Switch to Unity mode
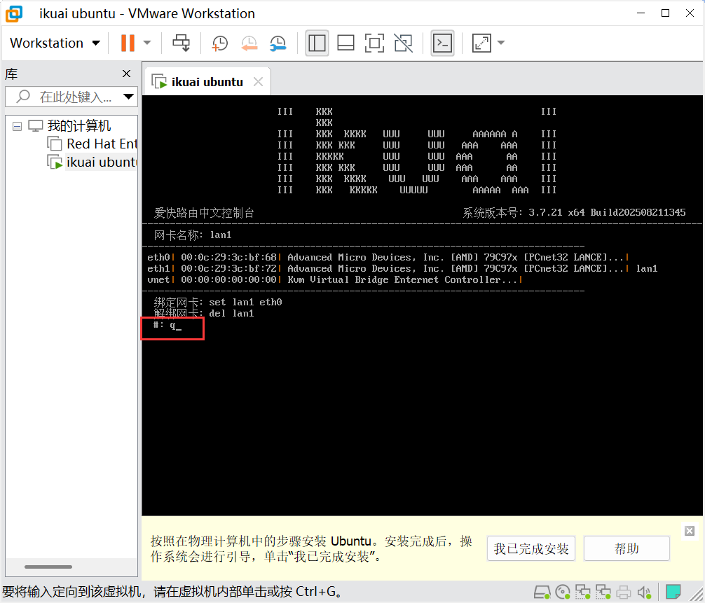This screenshot has width=705, height=603. tap(403, 43)
